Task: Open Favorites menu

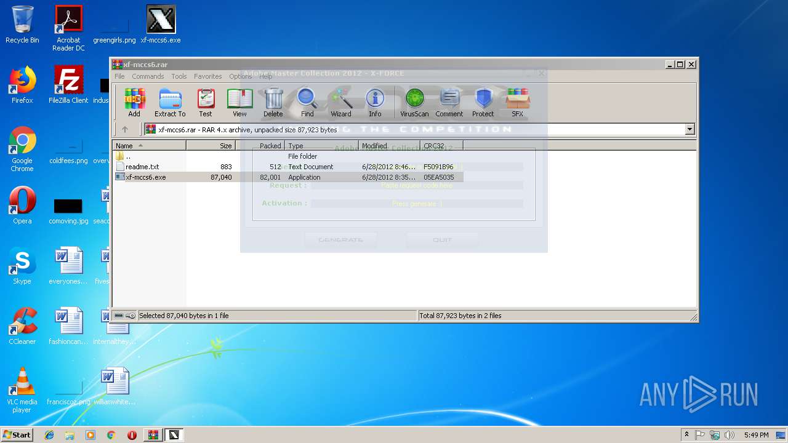Action: point(208,76)
